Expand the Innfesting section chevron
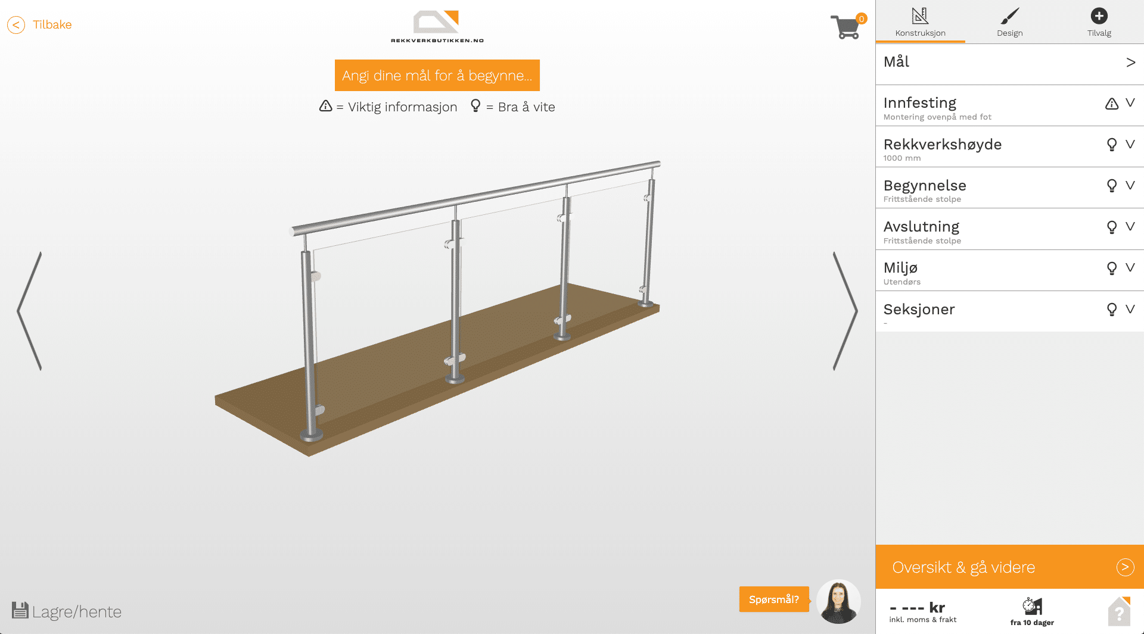 (1130, 103)
